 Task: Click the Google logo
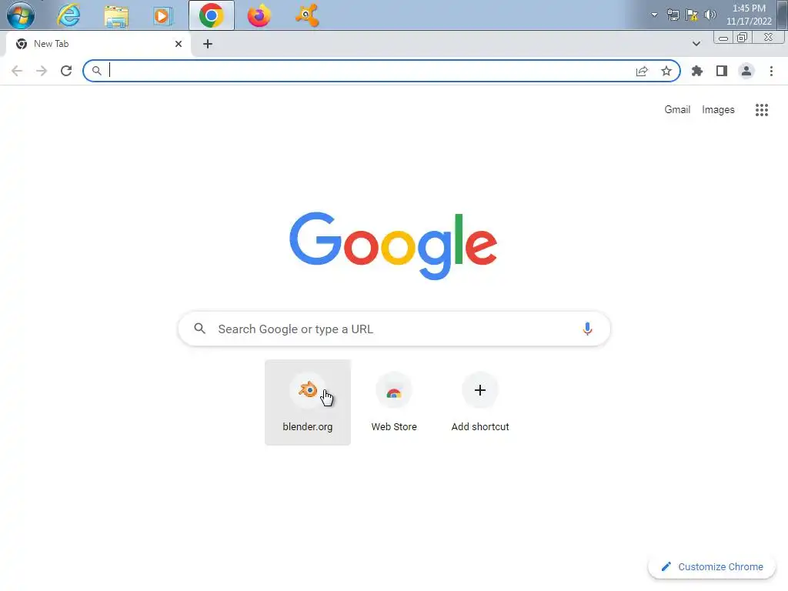point(393,245)
